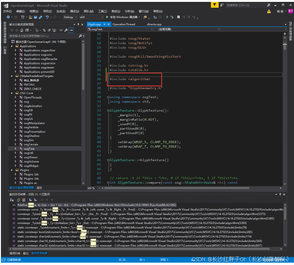Open the 工具(T) menu
This screenshot has height=265, width=294.
104,11
